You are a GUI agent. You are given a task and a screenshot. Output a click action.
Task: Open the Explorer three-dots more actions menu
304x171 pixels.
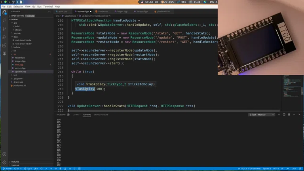click(x=49, y=11)
